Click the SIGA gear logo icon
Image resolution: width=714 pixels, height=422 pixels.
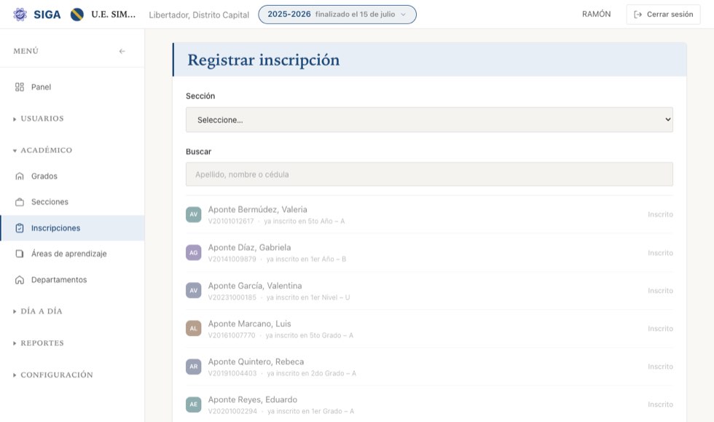20,15
